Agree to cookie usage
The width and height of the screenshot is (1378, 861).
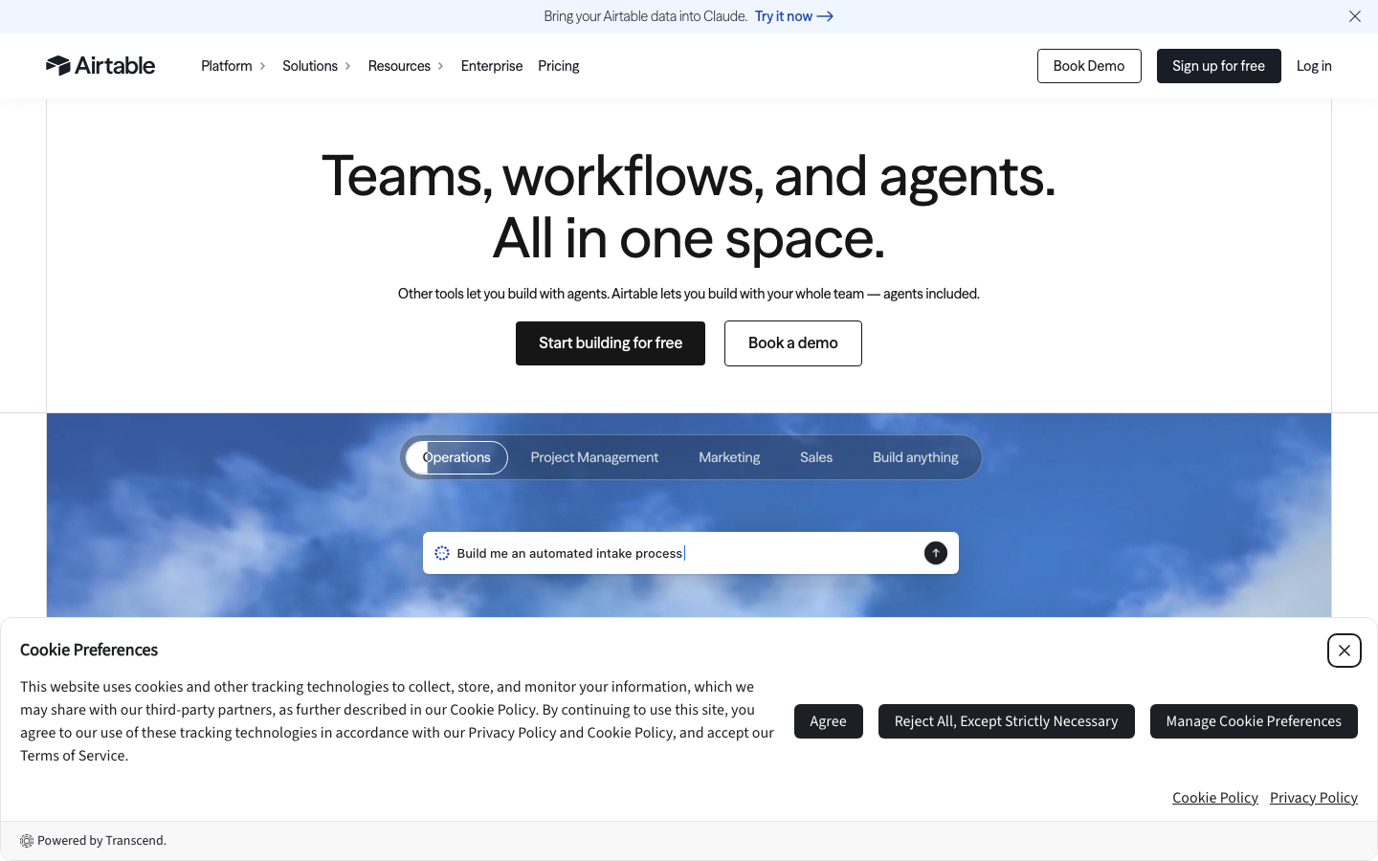click(x=829, y=721)
